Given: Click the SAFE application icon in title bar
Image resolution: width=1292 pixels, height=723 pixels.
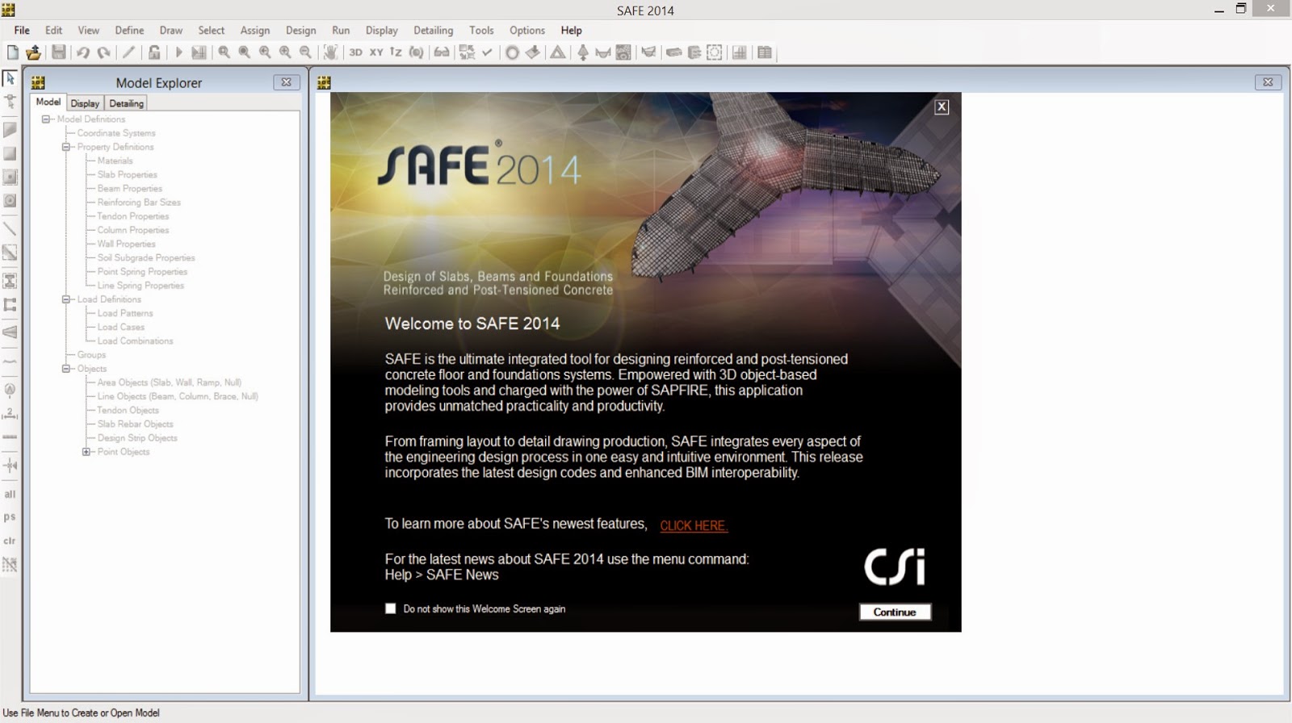Looking at the screenshot, I should [8, 10].
